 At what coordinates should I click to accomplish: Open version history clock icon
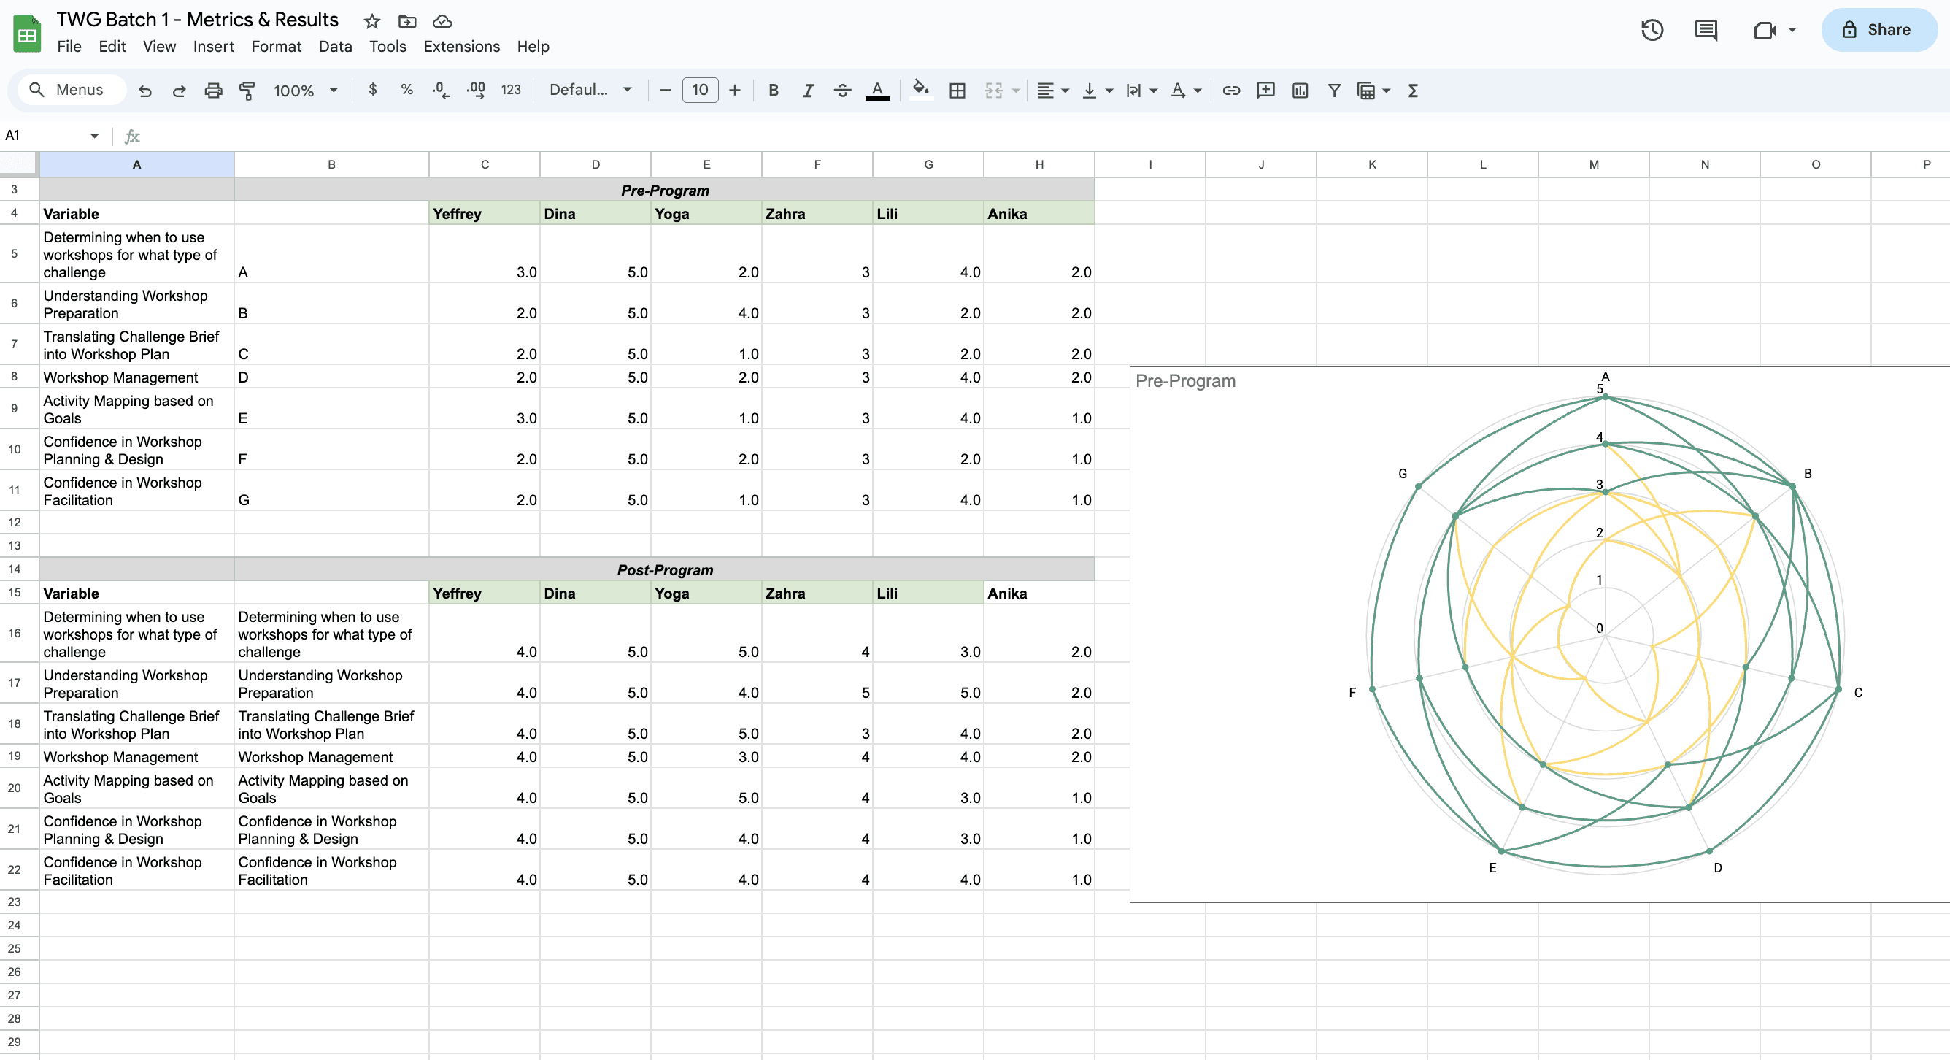pyautogui.click(x=1652, y=30)
